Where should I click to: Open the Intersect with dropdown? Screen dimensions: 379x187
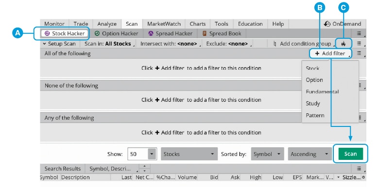click(x=171, y=44)
